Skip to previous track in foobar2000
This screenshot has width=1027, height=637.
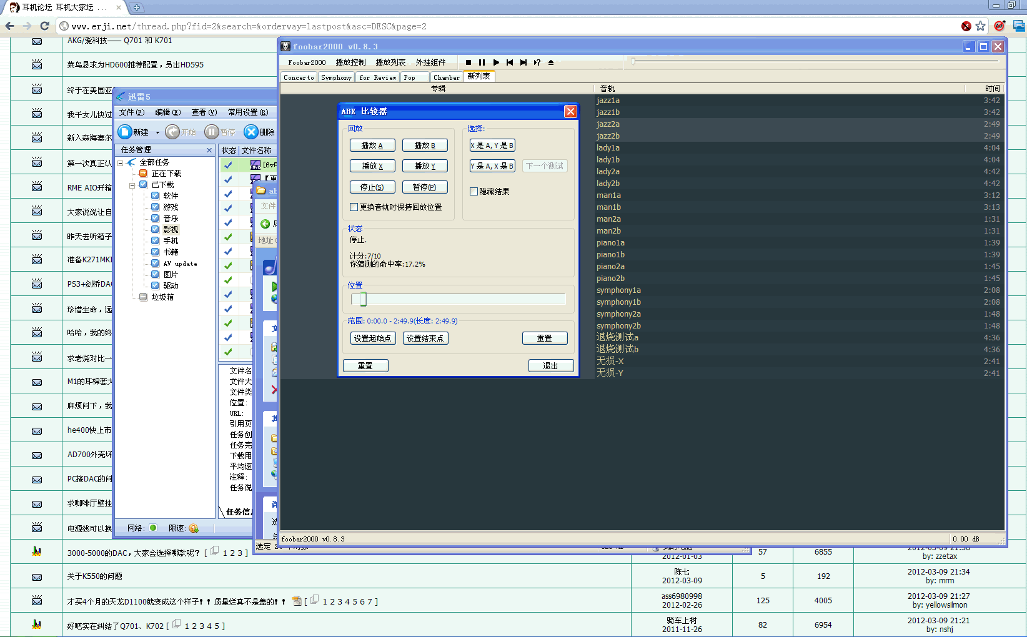pos(510,62)
